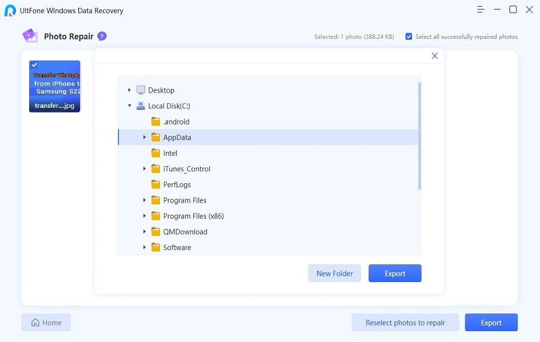This screenshot has height=342, width=540.
Task: Uncheck the transfer...jpg photo checkbox
Action: [x=34, y=65]
